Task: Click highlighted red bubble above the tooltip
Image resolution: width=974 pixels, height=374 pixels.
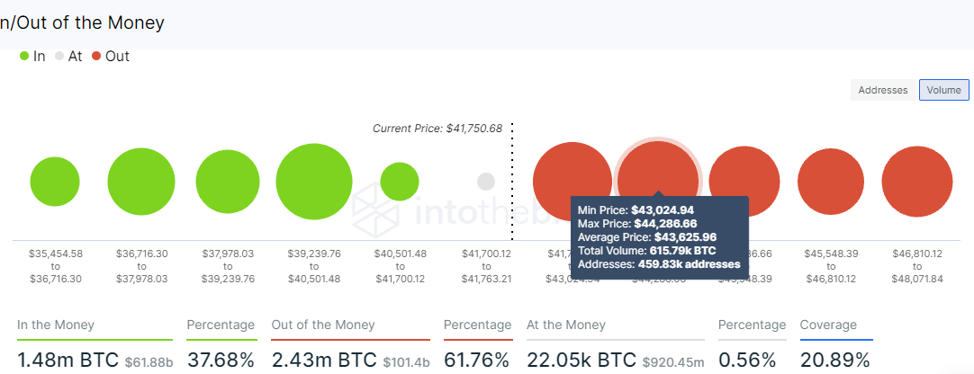Action: click(658, 182)
